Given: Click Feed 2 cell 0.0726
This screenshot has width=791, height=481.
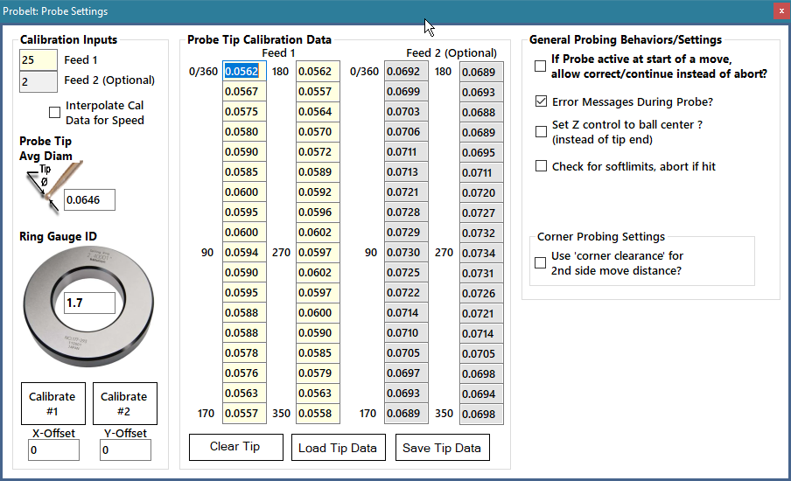Looking at the screenshot, I should tap(482, 294).
